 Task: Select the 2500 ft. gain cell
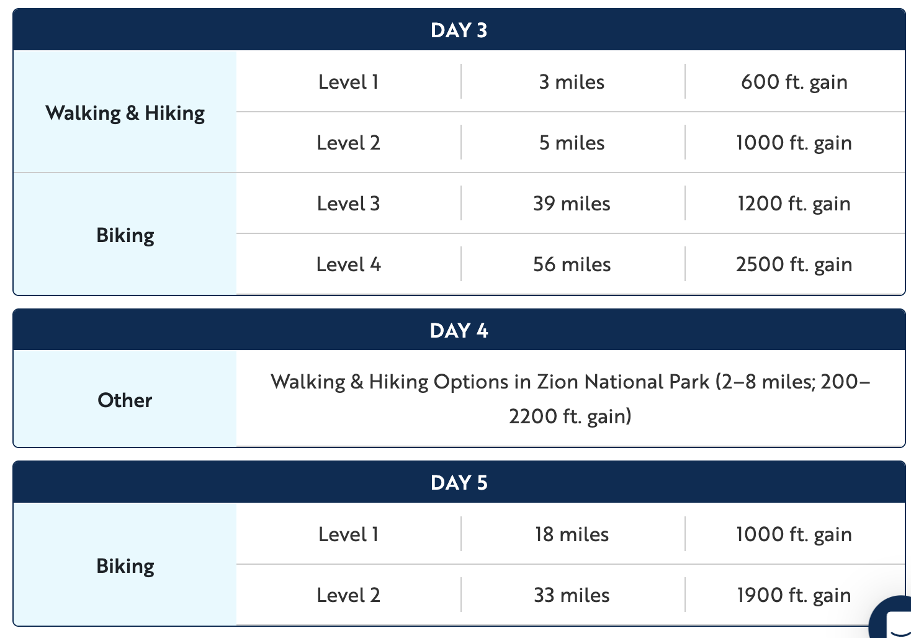point(794,264)
